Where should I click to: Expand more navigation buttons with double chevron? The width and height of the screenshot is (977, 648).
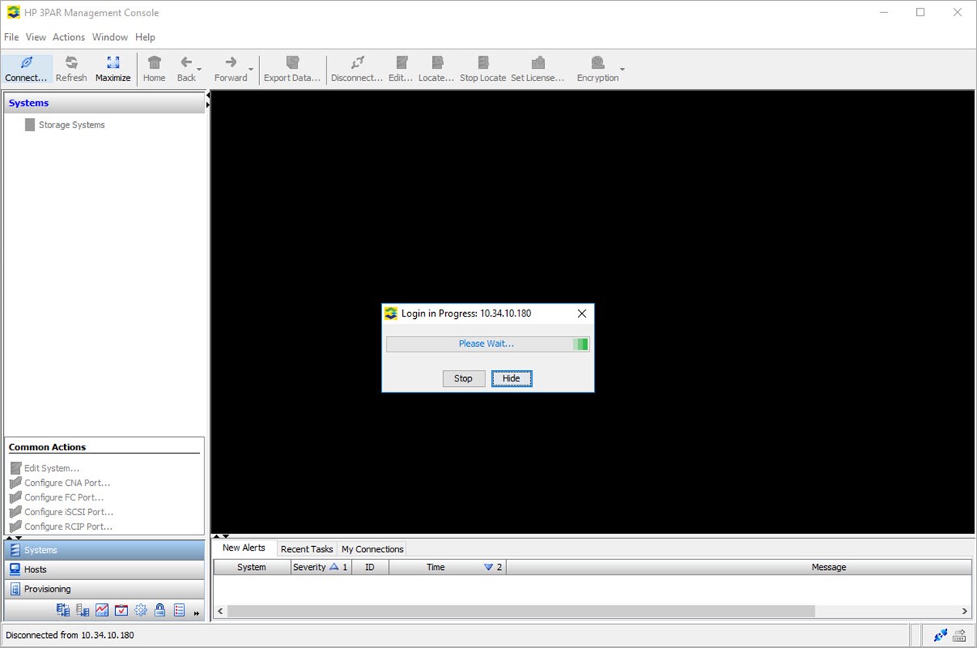point(196,613)
